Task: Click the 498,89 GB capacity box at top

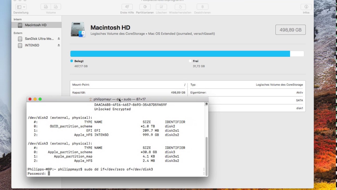Action: click(x=290, y=30)
